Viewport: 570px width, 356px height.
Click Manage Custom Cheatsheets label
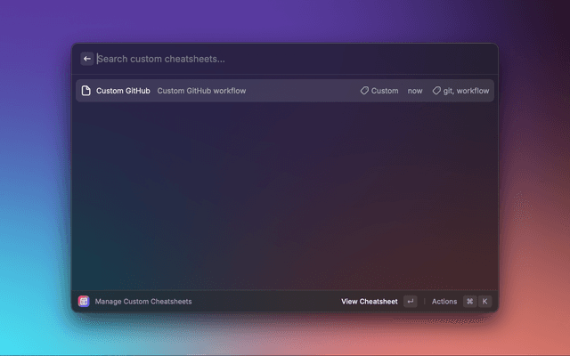[x=143, y=302]
